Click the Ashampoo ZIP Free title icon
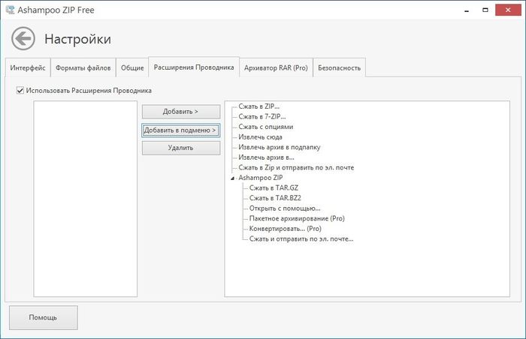 click(x=11, y=9)
